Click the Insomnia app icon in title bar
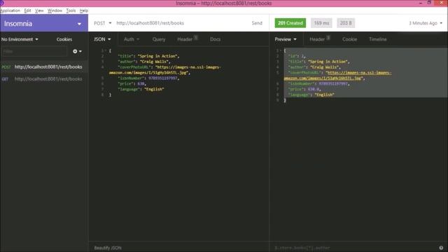 (1, 3)
